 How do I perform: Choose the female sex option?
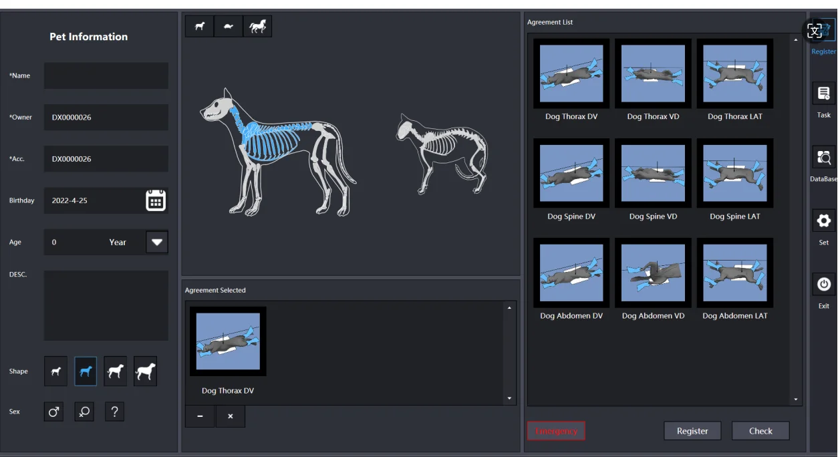coord(85,412)
